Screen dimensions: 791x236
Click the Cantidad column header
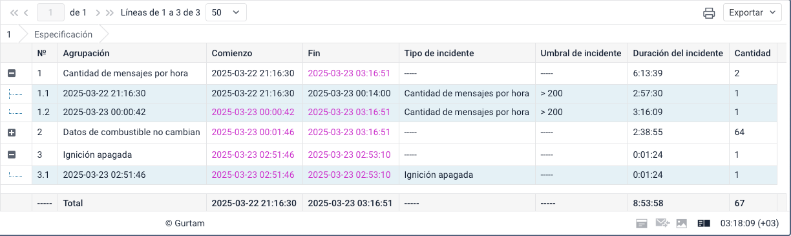point(753,53)
